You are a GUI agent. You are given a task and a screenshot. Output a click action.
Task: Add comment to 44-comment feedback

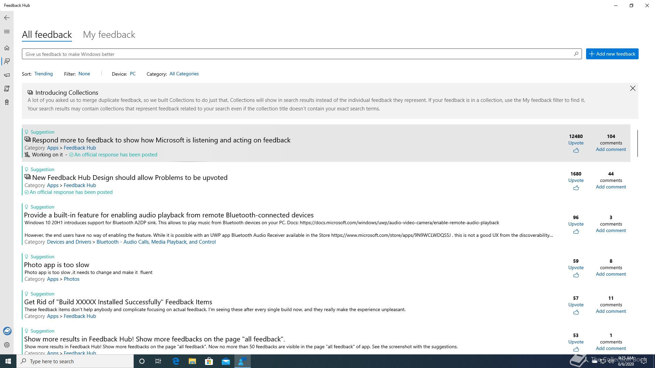(x=611, y=187)
